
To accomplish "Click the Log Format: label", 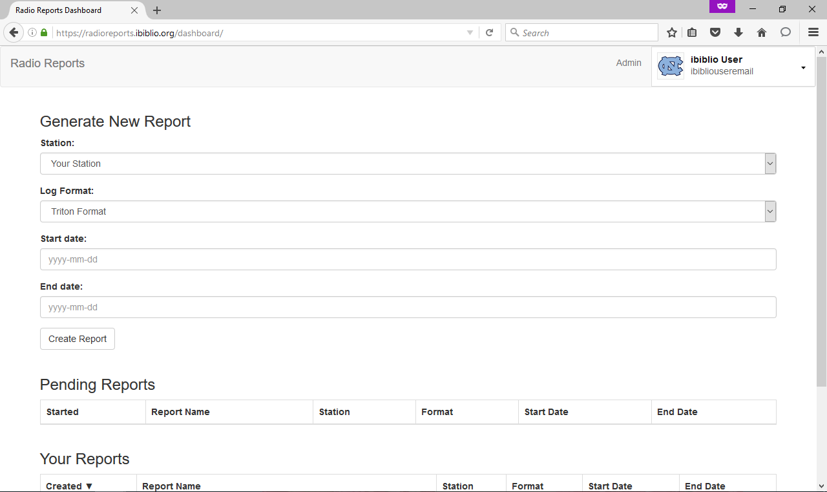I will tap(67, 191).
